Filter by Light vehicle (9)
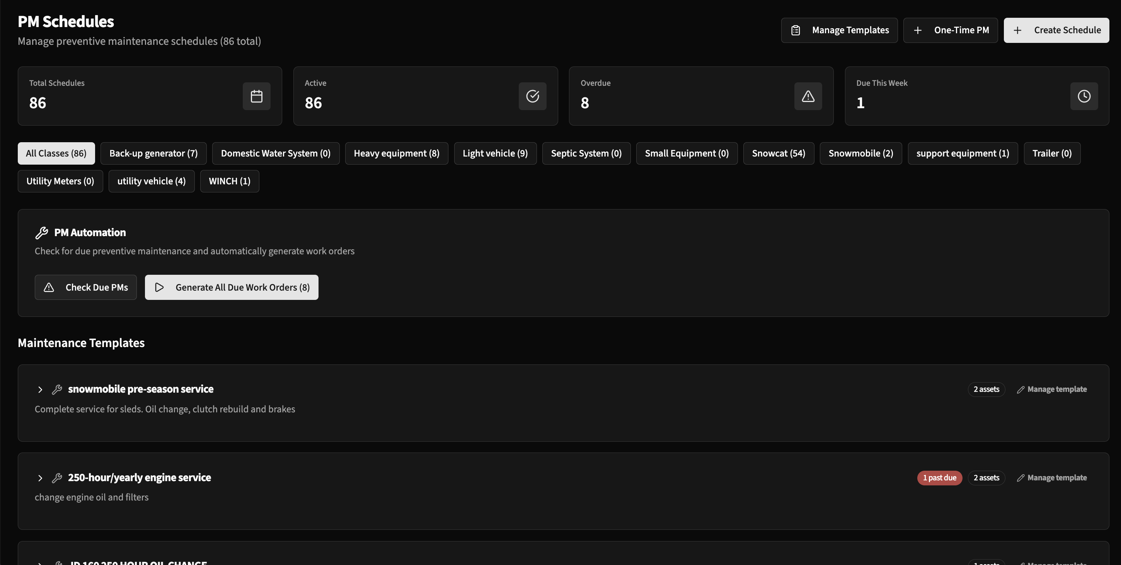The width and height of the screenshot is (1121, 565). click(x=495, y=153)
